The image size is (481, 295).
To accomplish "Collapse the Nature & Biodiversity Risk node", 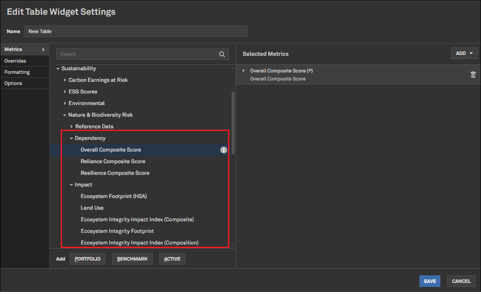I will tap(65, 115).
